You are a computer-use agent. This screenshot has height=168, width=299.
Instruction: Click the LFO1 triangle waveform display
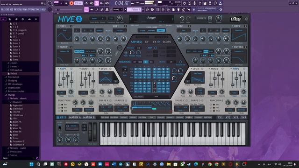pos(106,78)
